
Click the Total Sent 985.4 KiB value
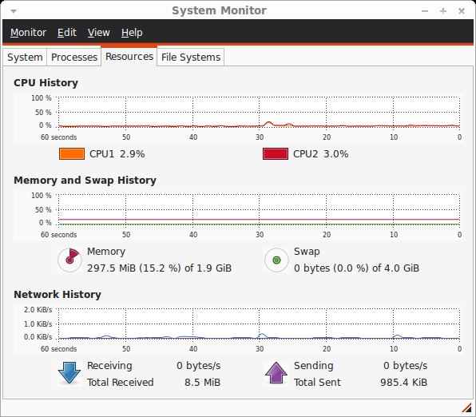click(403, 382)
